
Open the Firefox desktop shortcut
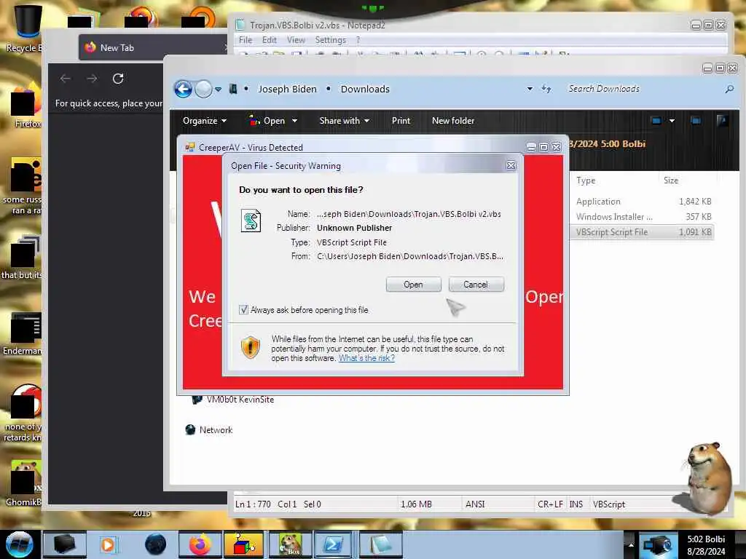pos(25,105)
